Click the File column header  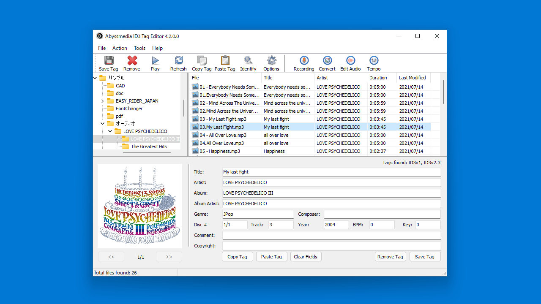[x=226, y=78]
